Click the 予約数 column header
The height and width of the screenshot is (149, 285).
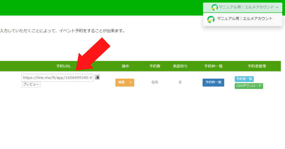(x=155, y=66)
